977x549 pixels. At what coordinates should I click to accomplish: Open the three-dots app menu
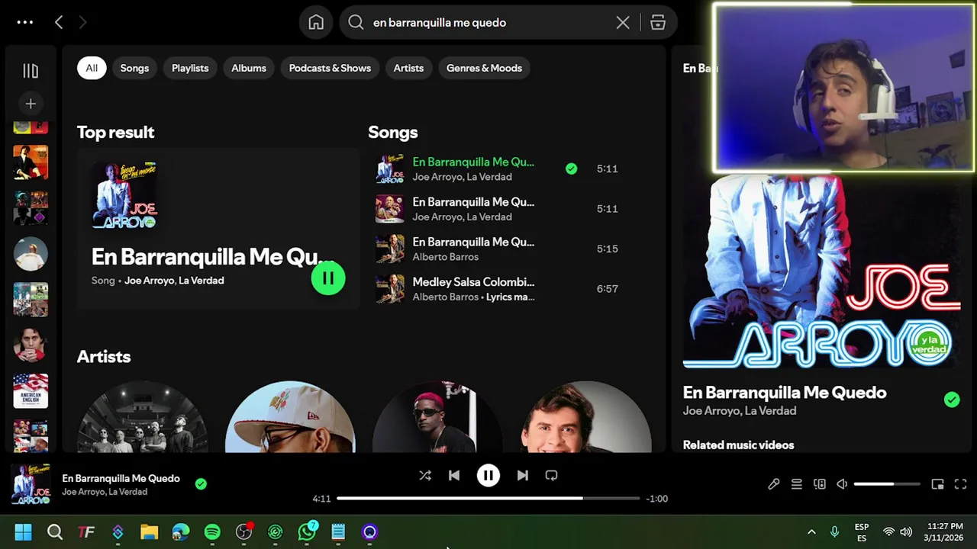[25, 22]
